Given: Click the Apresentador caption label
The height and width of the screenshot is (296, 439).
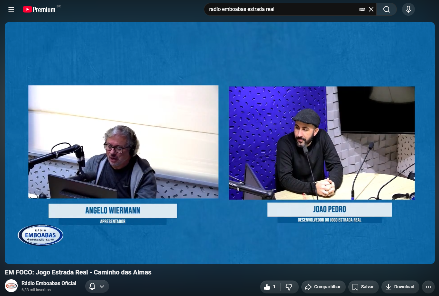Looking at the screenshot, I should pos(113,221).
